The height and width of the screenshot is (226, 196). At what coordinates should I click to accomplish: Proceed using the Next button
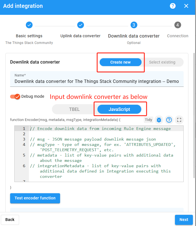(184, 220)
